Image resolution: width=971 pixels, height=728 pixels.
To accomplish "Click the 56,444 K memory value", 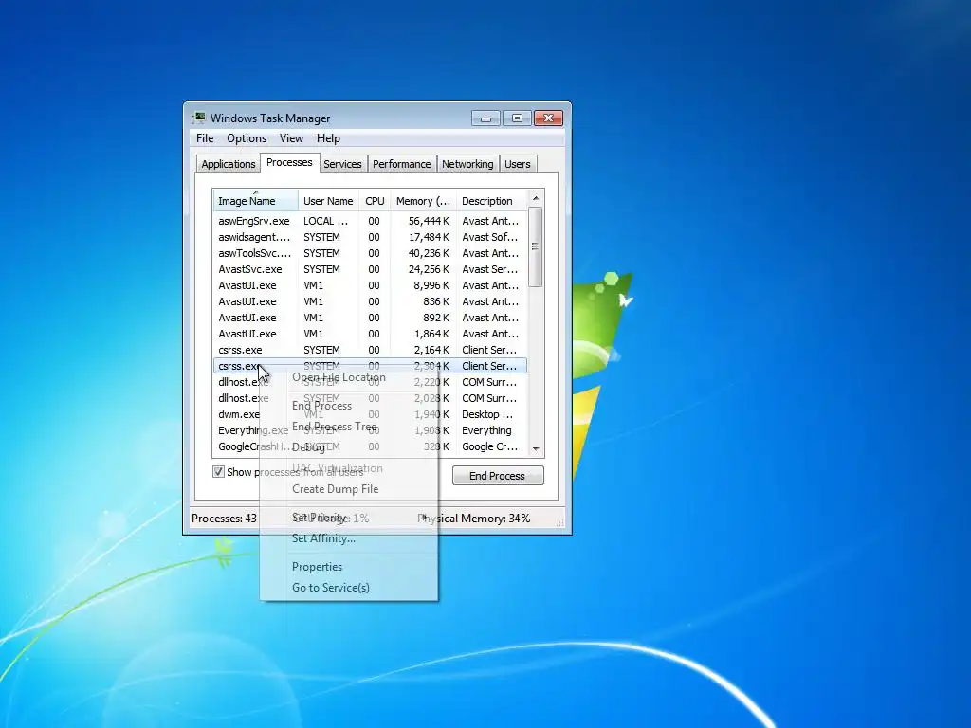I will (x=429, y=221).
